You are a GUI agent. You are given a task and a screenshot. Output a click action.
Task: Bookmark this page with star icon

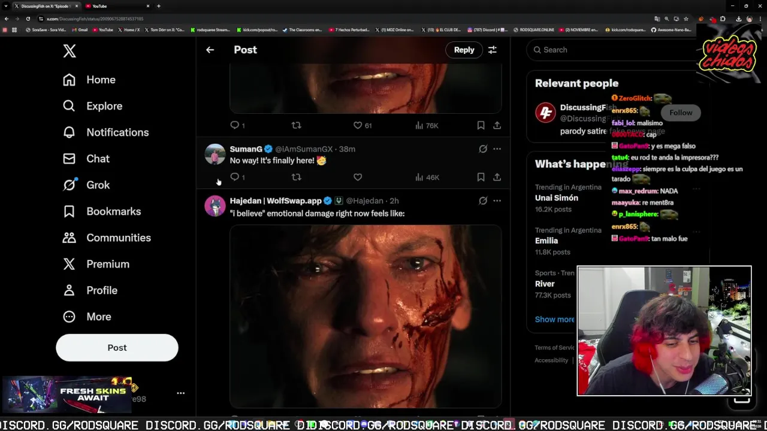click(x=686, y=19)
